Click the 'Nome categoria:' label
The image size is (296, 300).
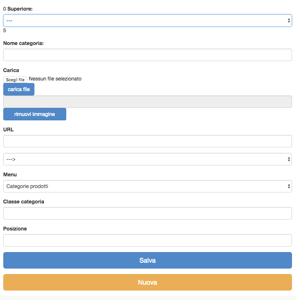pyautogui.click(x=23, y=43)
